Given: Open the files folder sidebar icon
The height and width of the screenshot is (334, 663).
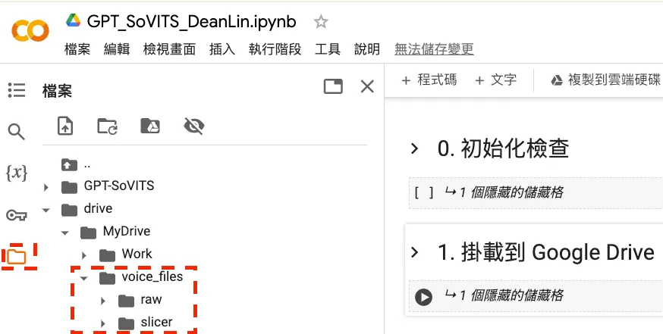Looking at the screenshot, I should pyautogui.click(x=17, y=256).
